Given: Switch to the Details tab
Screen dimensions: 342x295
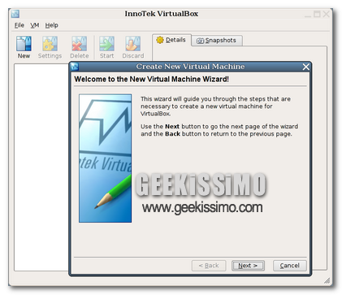Looking at the screenshot, I should [171, 40].
